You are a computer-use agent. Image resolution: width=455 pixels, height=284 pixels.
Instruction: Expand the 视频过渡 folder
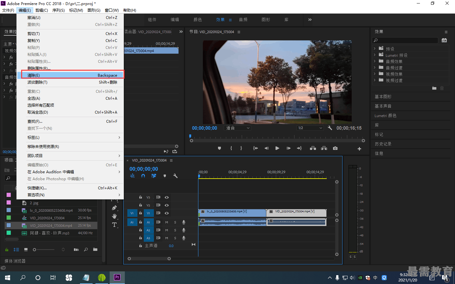click(375, 80)
